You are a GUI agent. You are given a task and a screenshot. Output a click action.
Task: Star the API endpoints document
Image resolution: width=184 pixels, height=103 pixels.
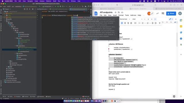coord(116,12)
